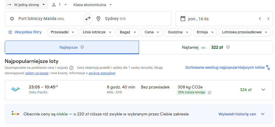Screen dimensions: 275x127
Task: Edit origin field Port lotniczy Manila
Action: pos(46,19)
